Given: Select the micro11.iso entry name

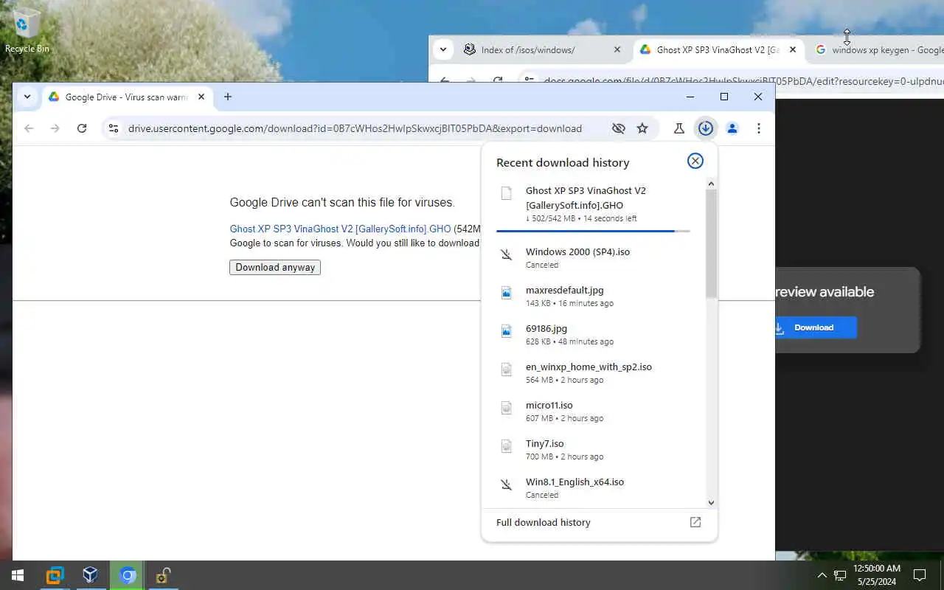Looking at the screenshot, I should [549, 405].
